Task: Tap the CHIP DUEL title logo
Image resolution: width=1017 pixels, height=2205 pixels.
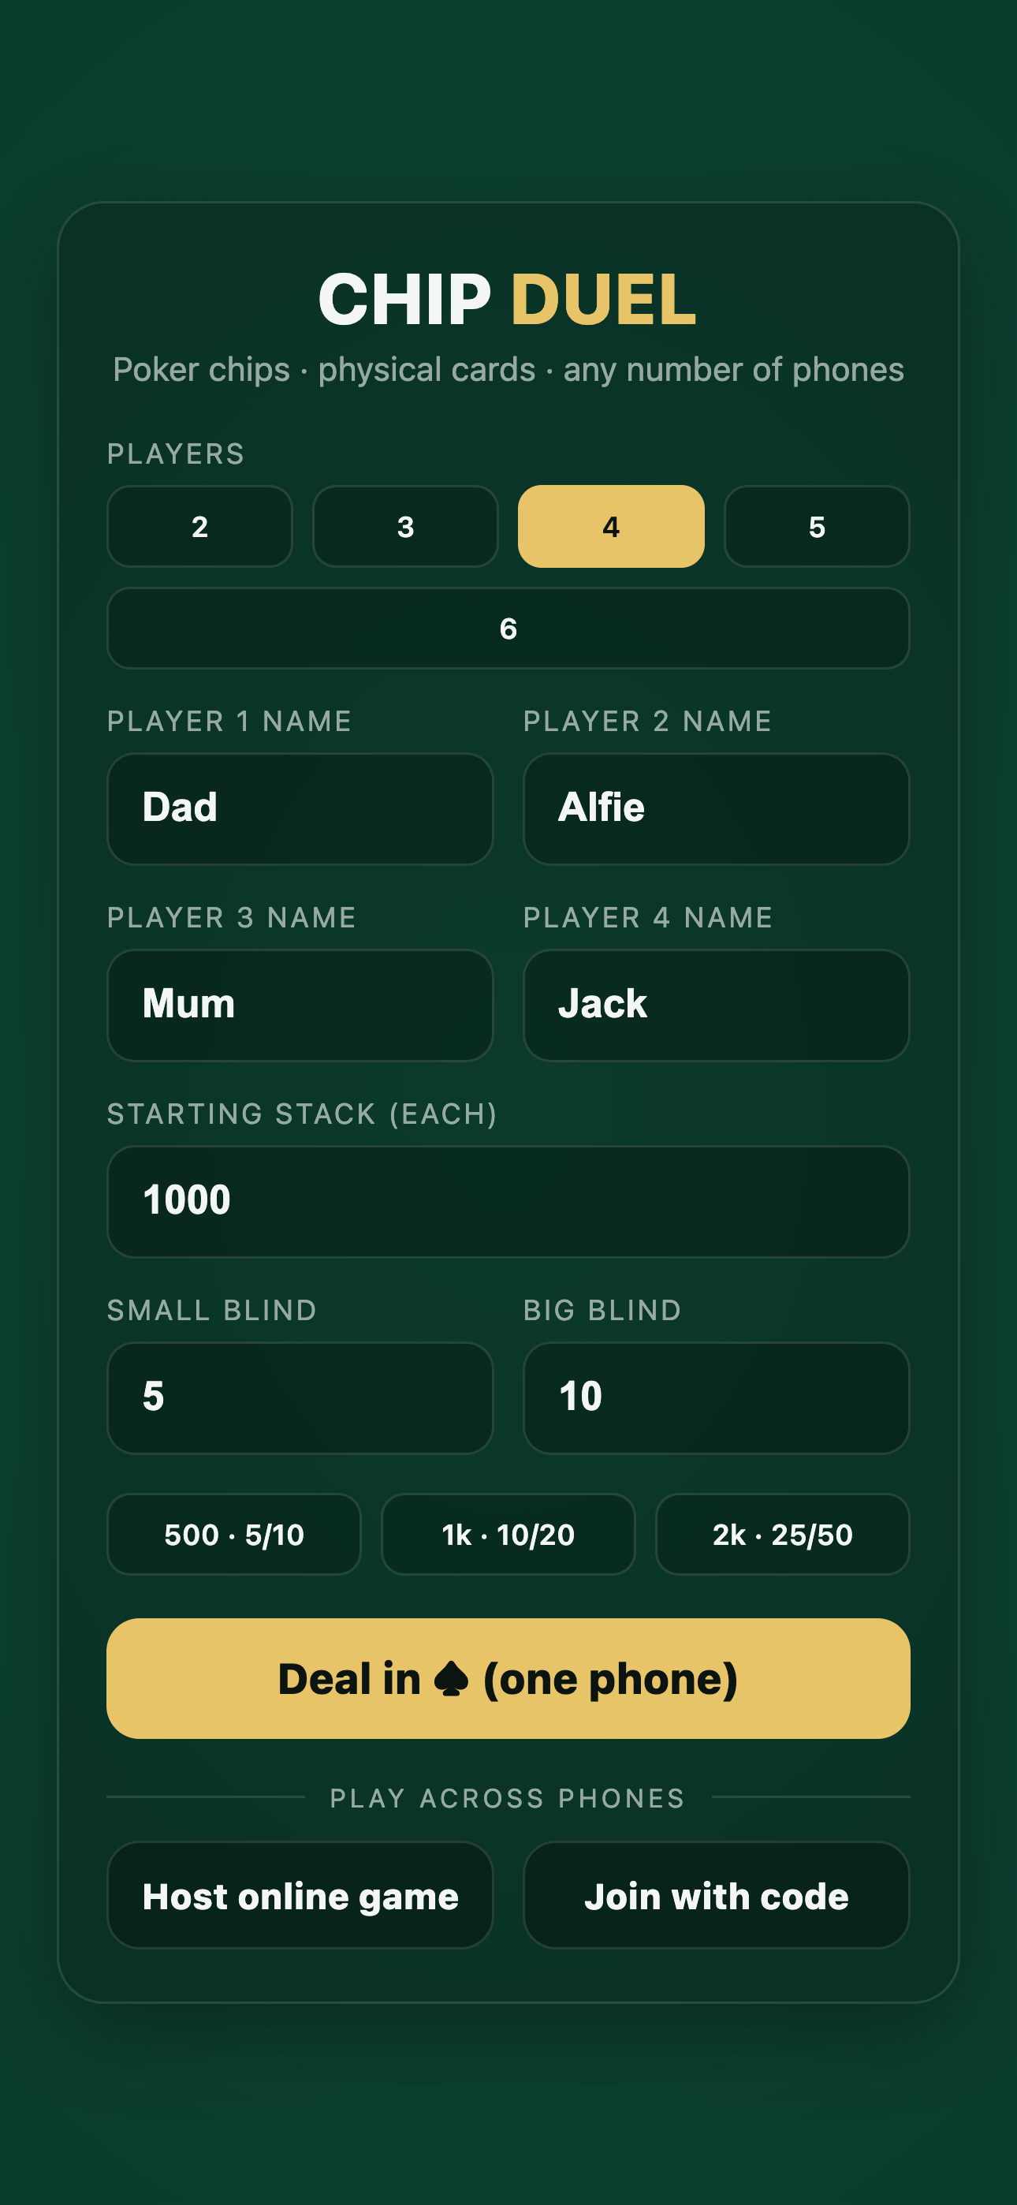Action: tap(508, 300)
